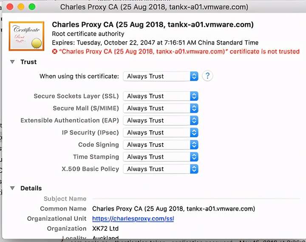This screenshot has width=306, height=242.
Task: Open the 'When using this certificate' dropdown
Action: point(161,76)
